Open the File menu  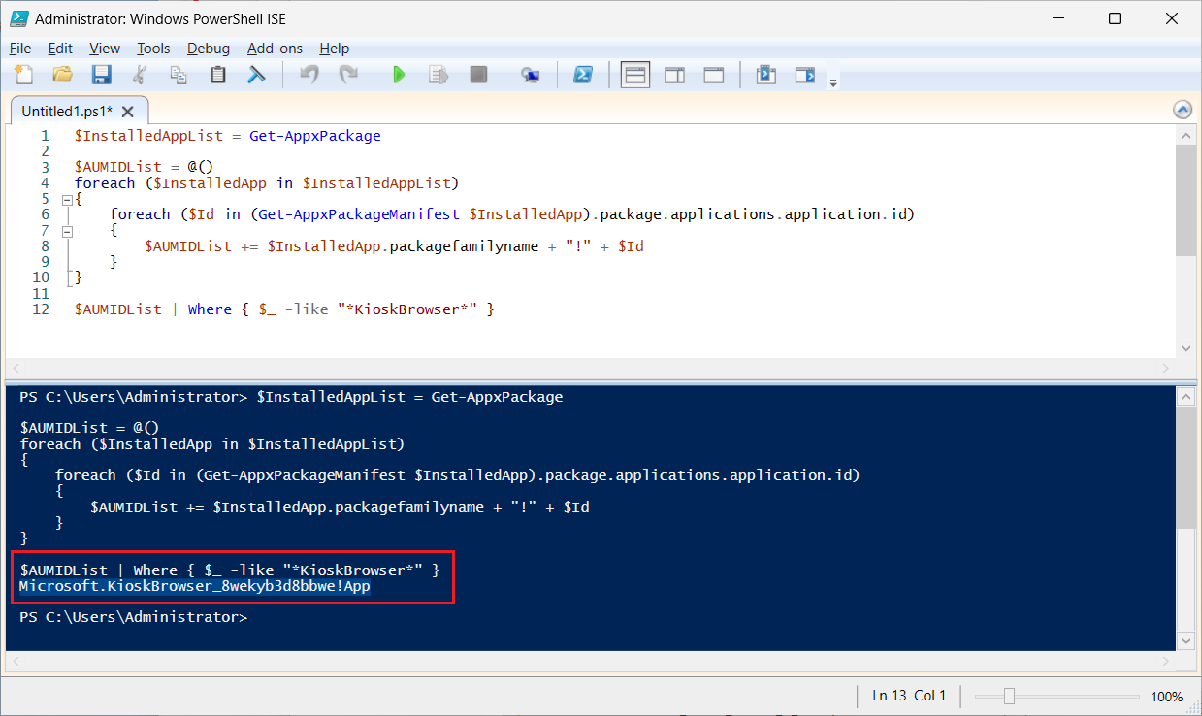(20, 49)
